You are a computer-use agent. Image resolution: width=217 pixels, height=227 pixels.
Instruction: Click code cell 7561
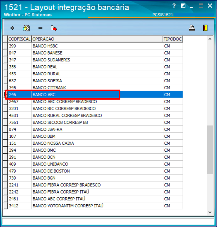point(20,123)
